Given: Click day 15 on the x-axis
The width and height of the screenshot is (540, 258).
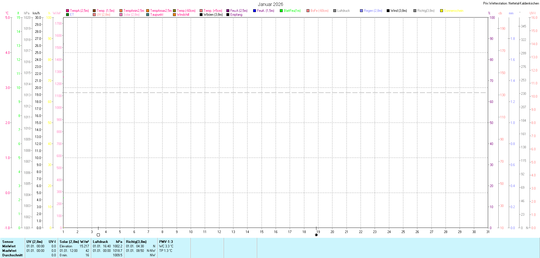Looking at the screenshot, I should pos(262,232).
